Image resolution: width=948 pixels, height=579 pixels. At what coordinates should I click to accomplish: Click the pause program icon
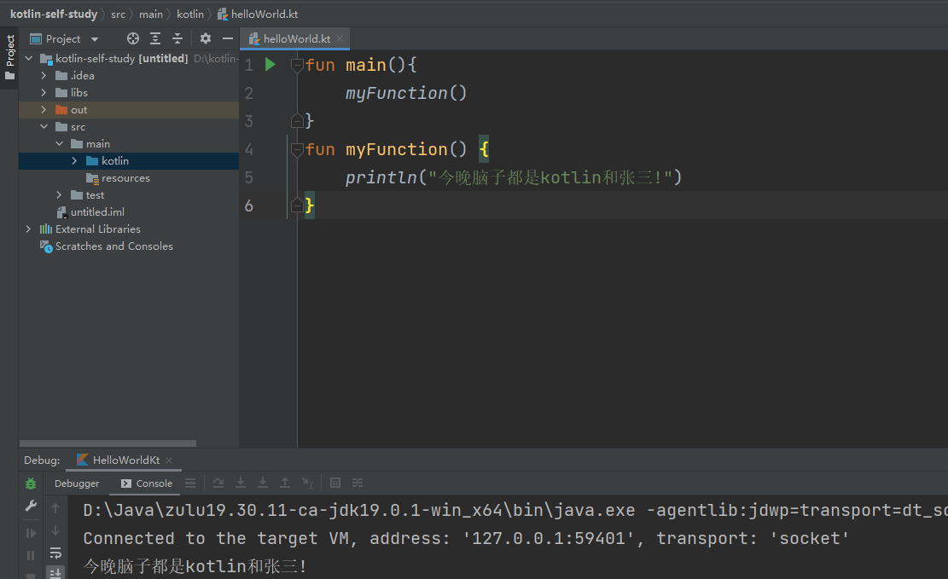click(x=31, y=555)
